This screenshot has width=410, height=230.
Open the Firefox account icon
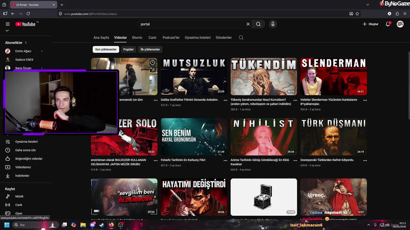pyautogui.click(x=389, y=14)
